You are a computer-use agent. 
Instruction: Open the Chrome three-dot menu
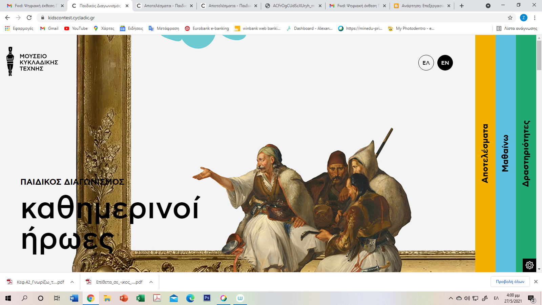point(535,18)
